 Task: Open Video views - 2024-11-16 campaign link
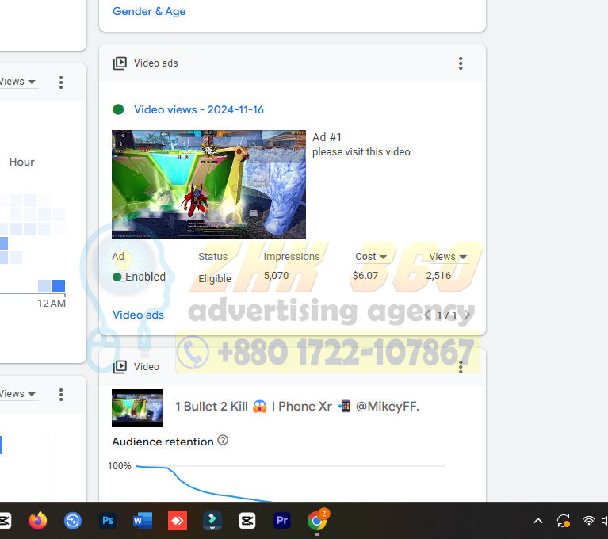click(x=198, y=109)
